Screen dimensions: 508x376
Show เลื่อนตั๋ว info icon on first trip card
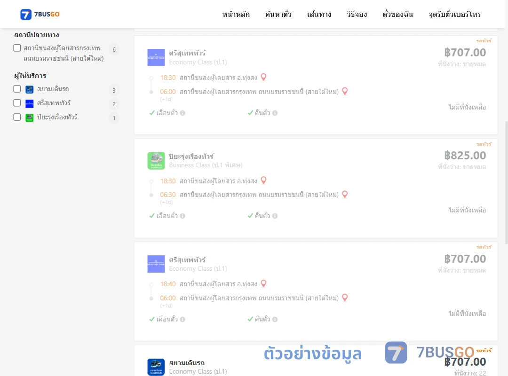(x=183, y=113)
